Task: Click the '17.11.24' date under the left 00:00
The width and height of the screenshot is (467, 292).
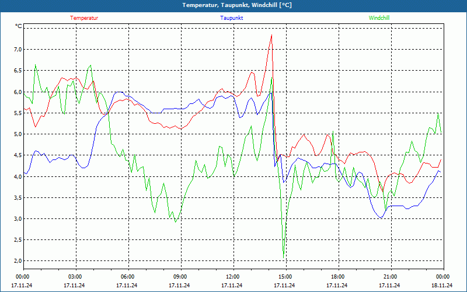Action: click(22, 286)
